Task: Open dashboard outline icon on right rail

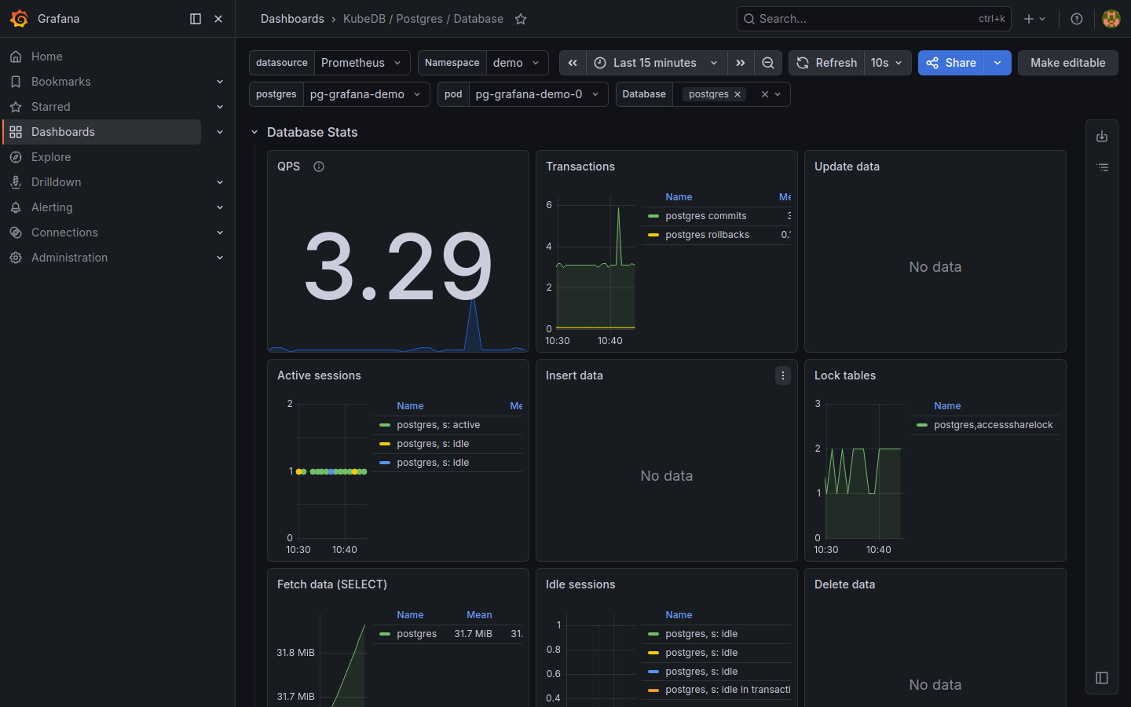Action: coord(1102,167)
